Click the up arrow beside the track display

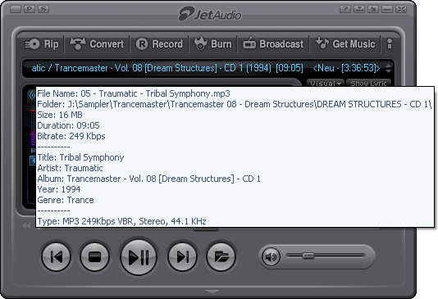tap(389, 66)
